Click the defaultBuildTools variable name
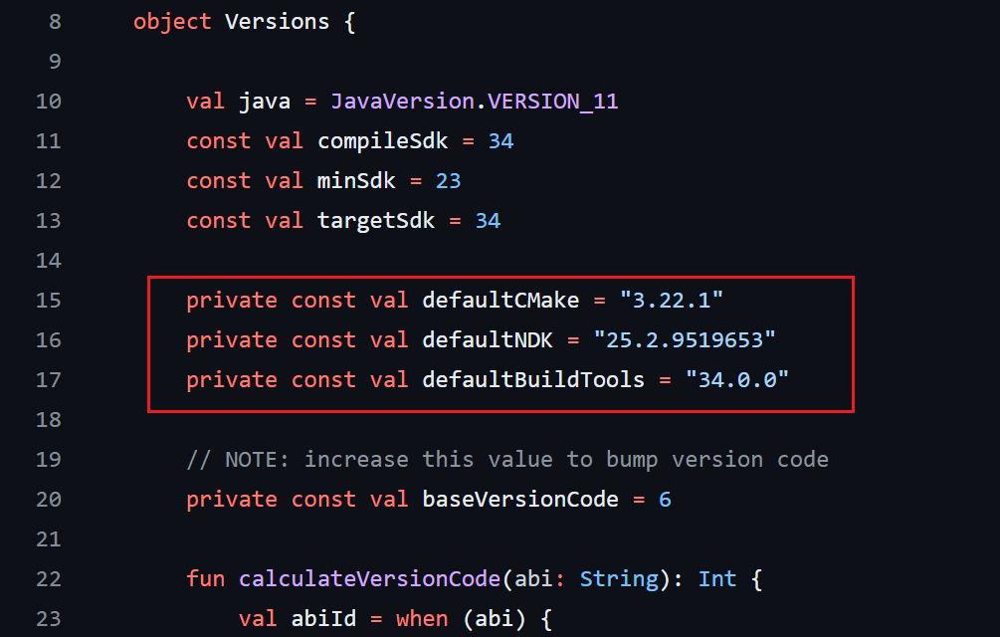 click(533, 380)
